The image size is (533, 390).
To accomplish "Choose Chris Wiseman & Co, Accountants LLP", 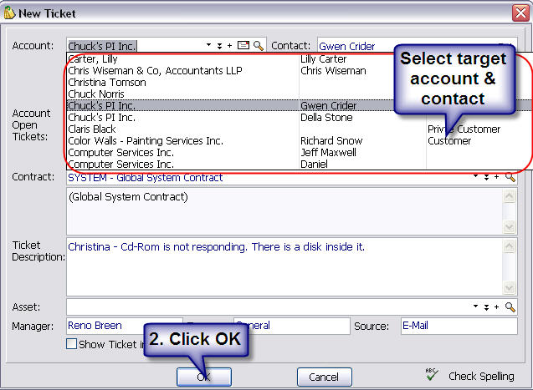I will click(x=155, y=71).
